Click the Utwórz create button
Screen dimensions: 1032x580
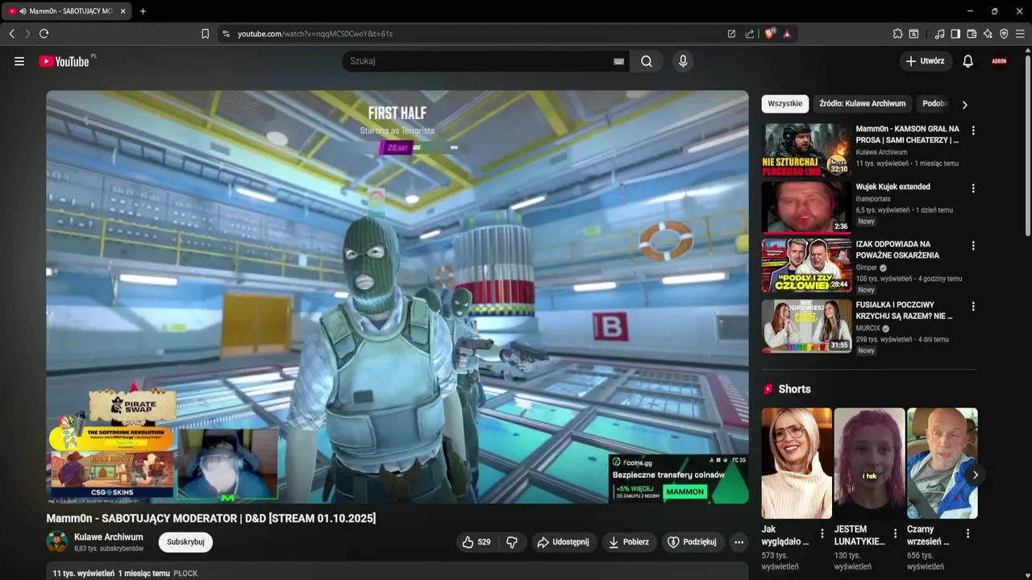coord(926,61)
